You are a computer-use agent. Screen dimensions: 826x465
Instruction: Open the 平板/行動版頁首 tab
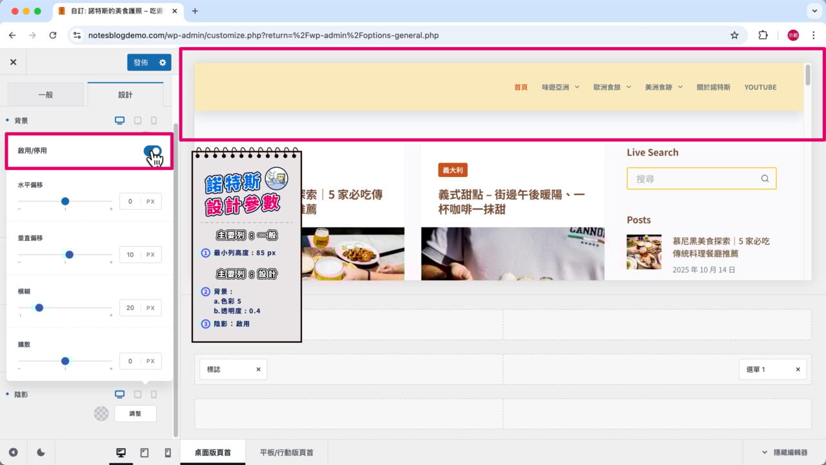click(287, 453)
